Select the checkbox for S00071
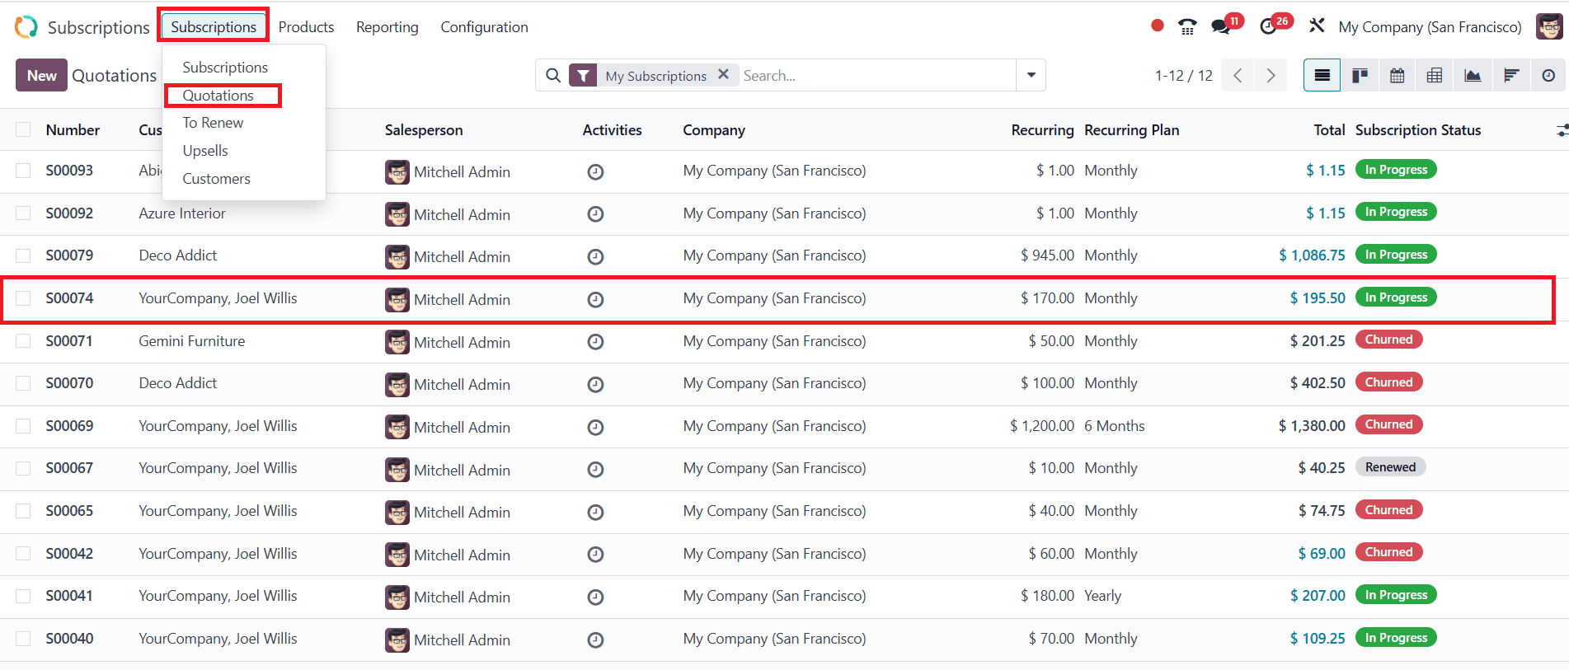1569x670 pixels. pos(23,340)
